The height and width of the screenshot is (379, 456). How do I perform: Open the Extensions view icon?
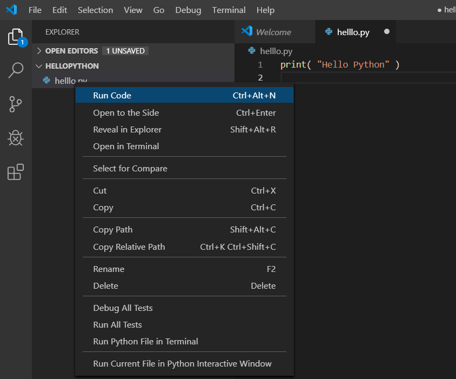coord(16,172)
